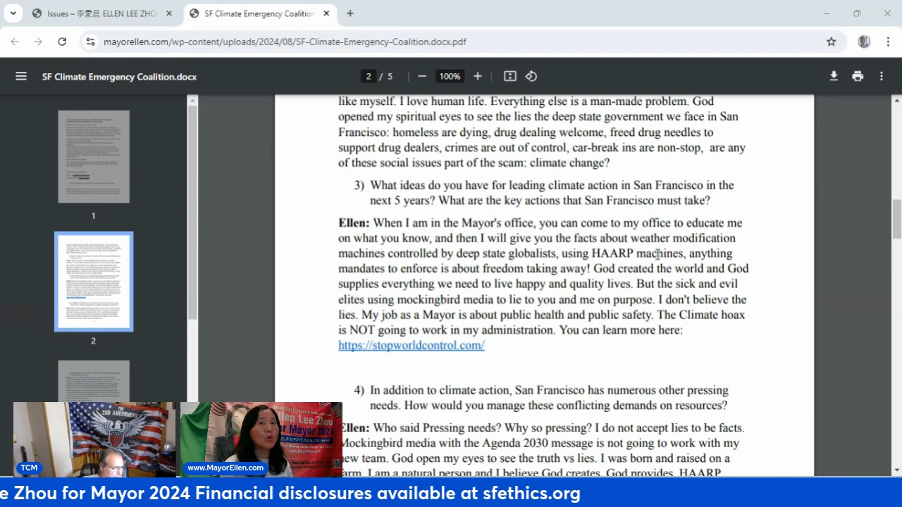This screenshot has width=902, height=507.
Task: Switch to the Issues Ellen Lee Zhou tab
Action: 101,13
